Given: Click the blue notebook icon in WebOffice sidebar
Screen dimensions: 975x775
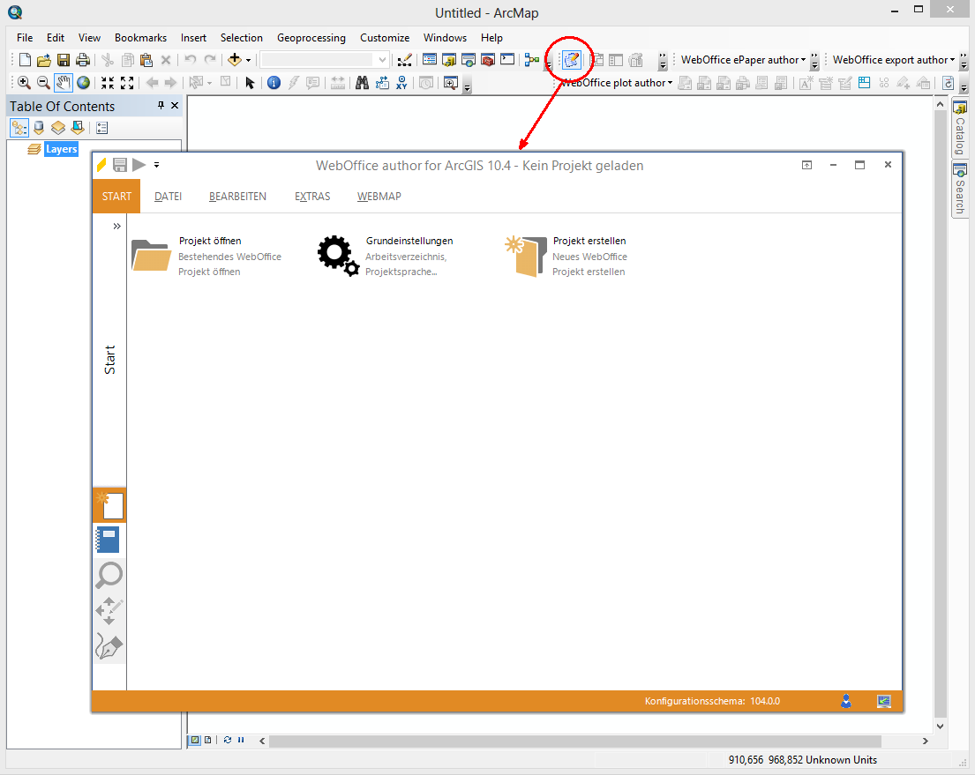Looking at the screenshot, I should click(109, 540).
